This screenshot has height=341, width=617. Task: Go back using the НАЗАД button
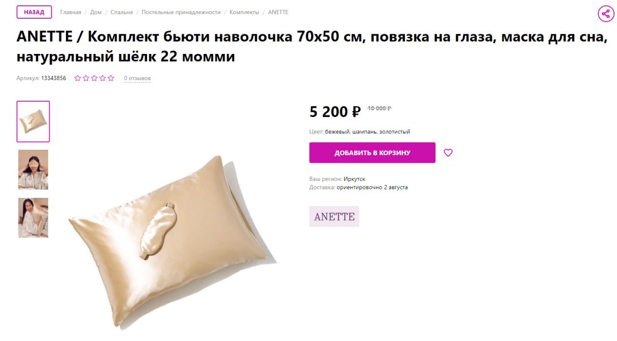(34, 12)
